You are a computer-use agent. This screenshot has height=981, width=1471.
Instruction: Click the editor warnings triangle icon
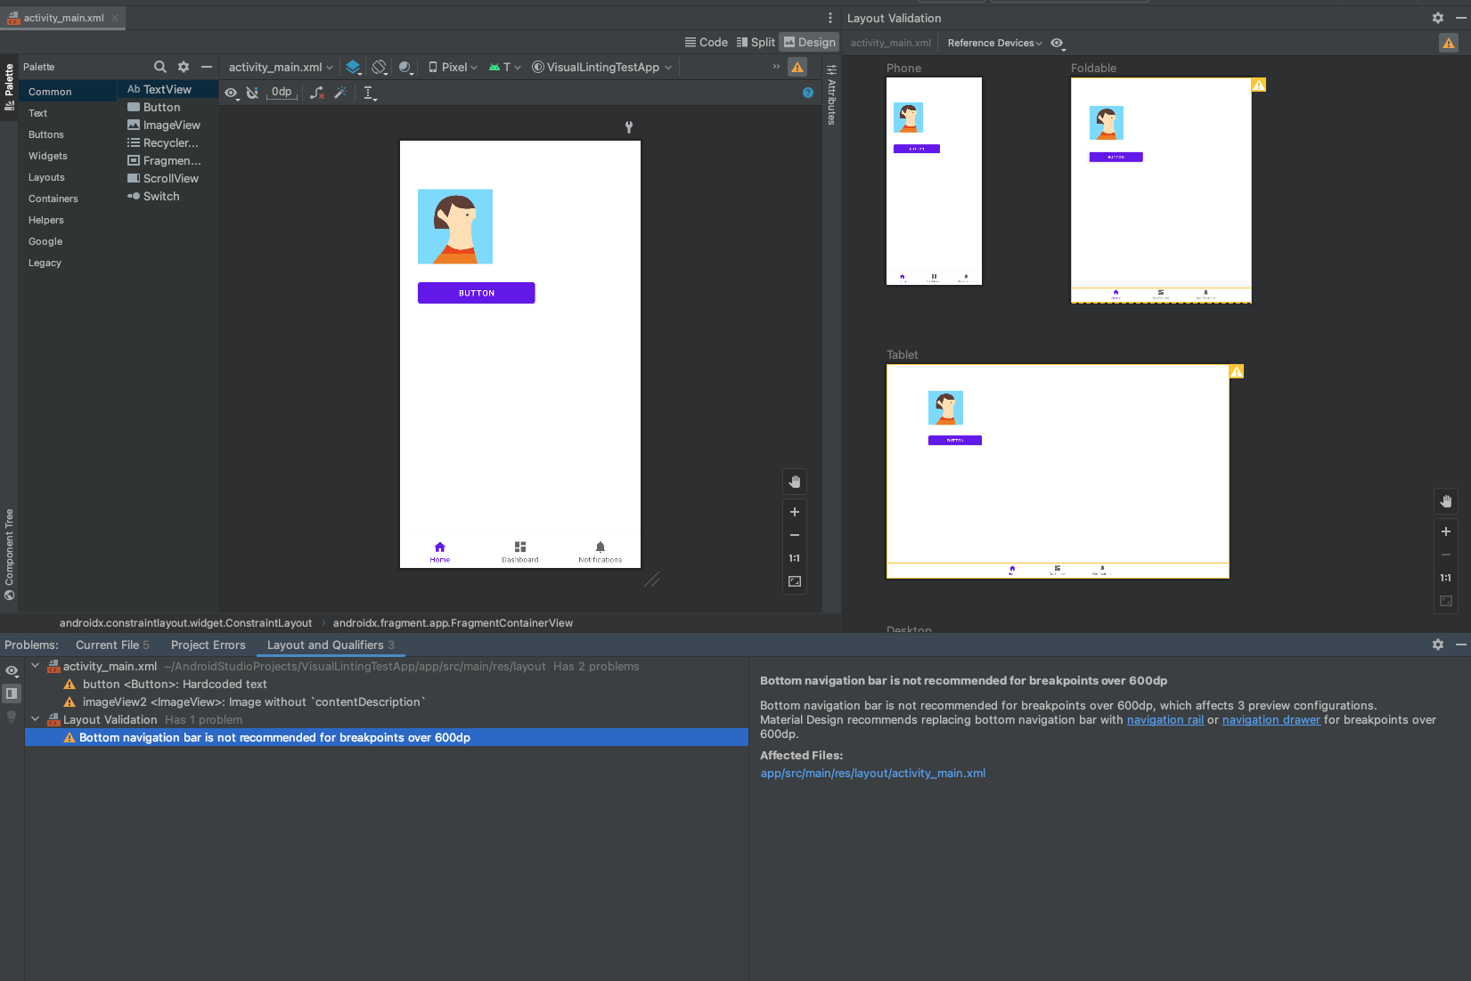(x=797, y=66)
